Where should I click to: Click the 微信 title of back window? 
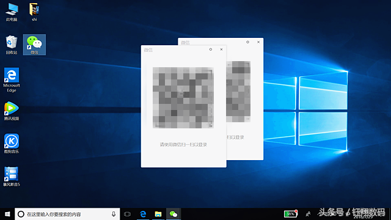point(185,43)
